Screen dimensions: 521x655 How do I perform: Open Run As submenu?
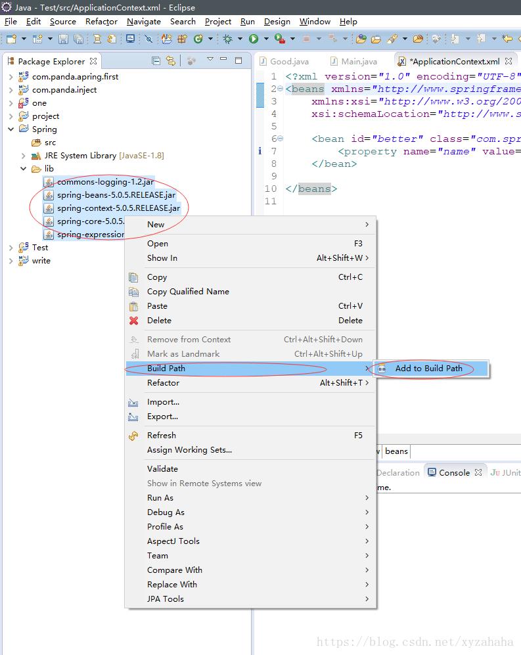pyautogui.click(x=251, y=498)
